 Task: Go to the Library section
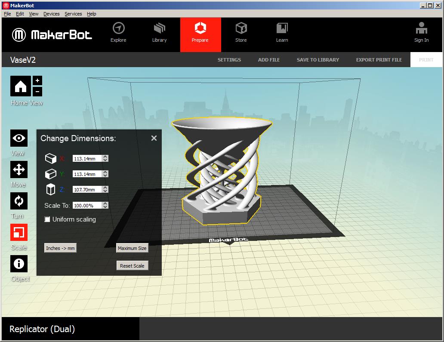pyautogui.click(x=159, y=33)
